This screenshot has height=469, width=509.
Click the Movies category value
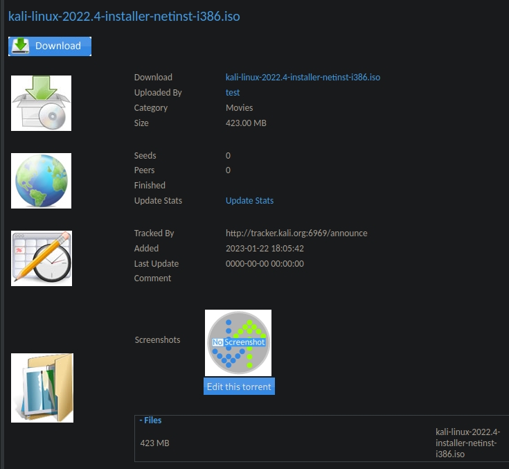pos(239,108)
